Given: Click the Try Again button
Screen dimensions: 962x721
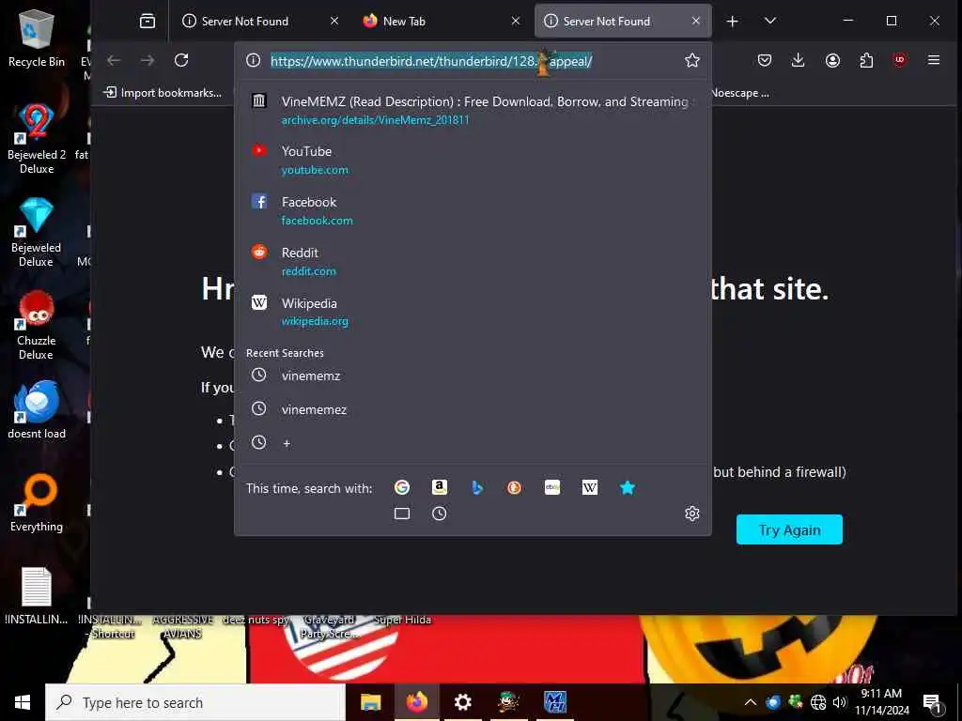Looking at the screenshot, I should coord(789,529).
